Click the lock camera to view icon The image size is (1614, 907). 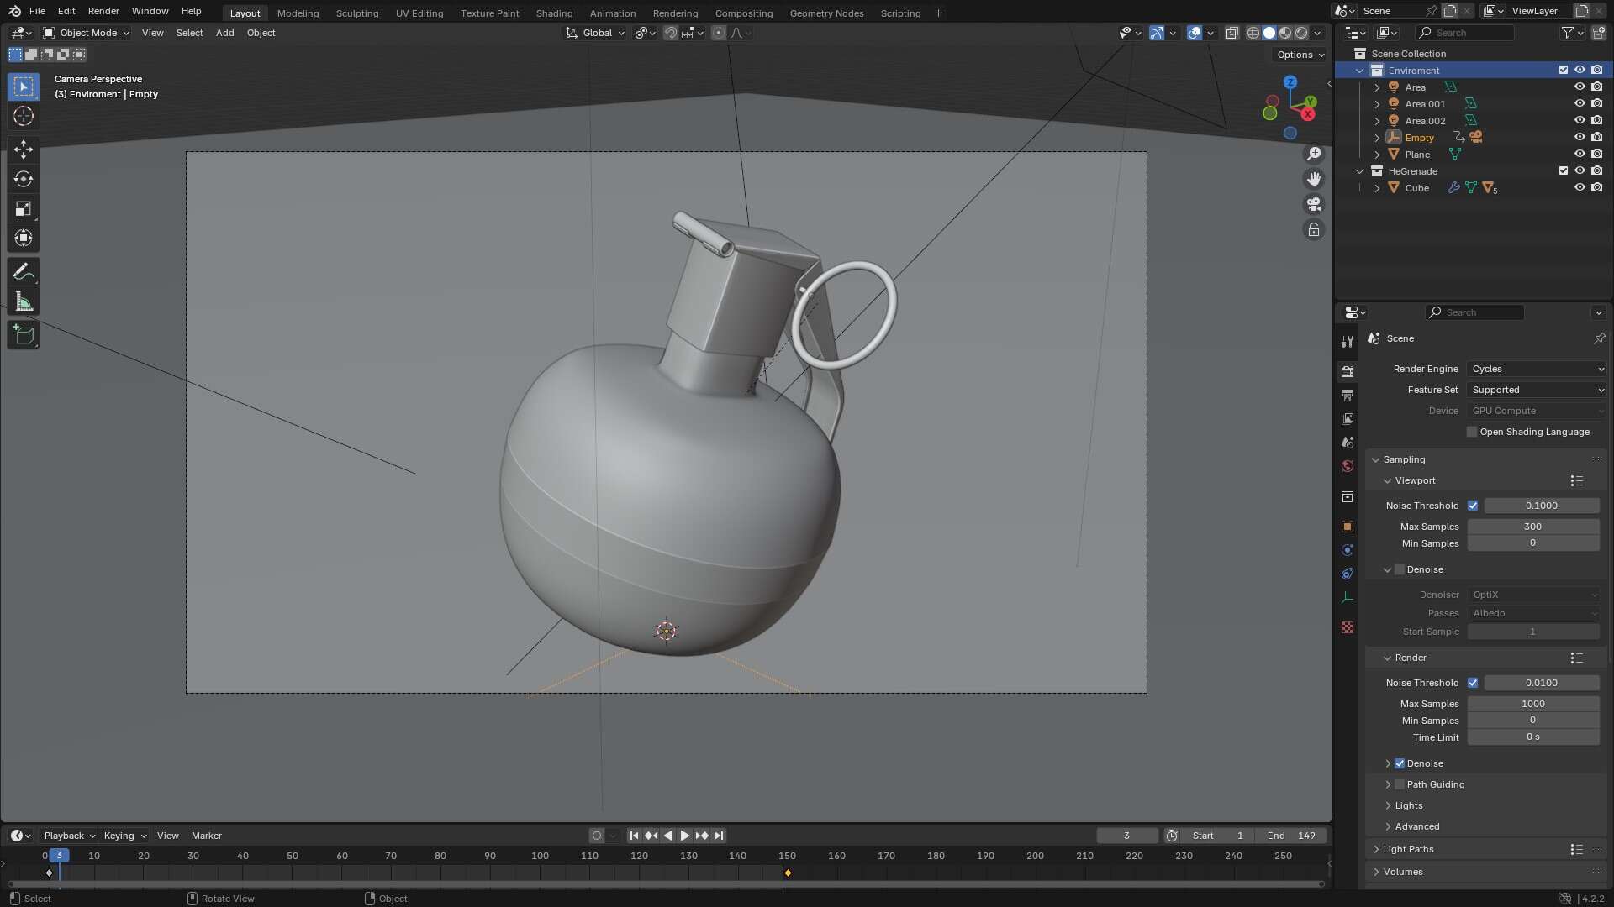tap(1314, 229)
